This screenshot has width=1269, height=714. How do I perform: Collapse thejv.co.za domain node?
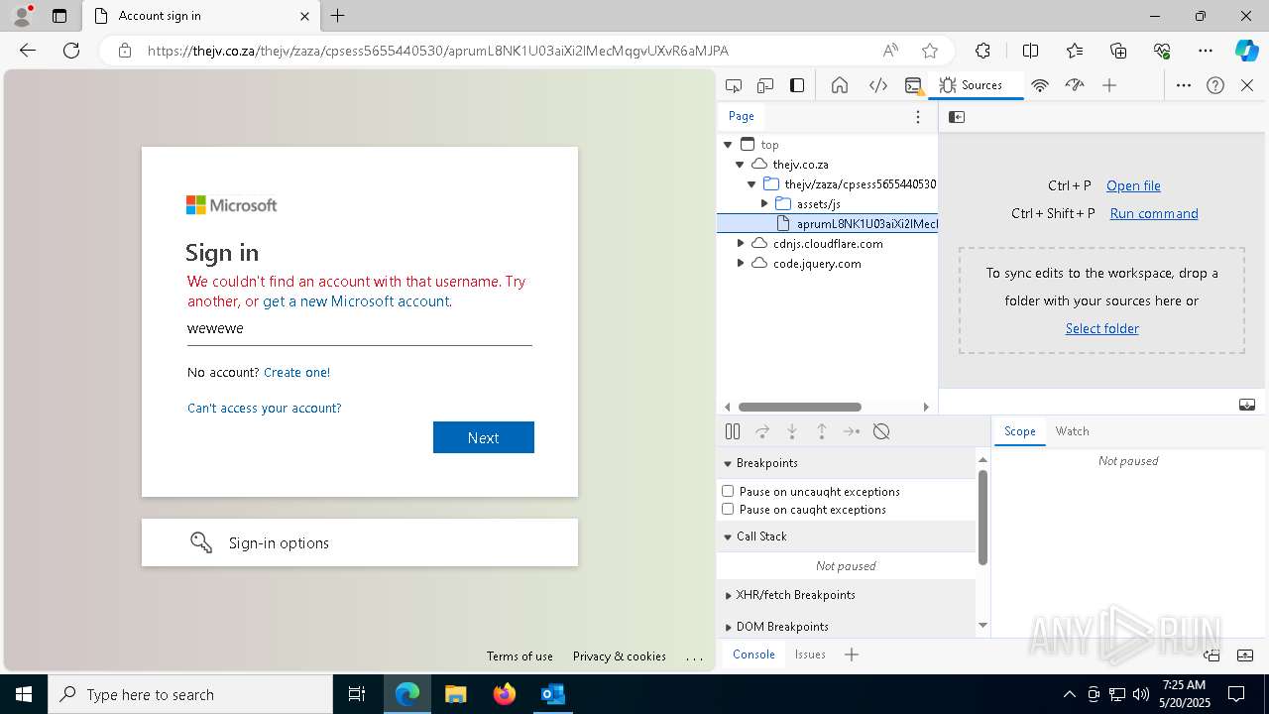(x=740, y=165)
